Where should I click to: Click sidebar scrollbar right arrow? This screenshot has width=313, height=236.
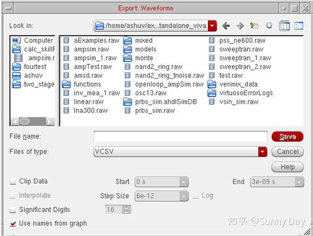pos(50,121)
